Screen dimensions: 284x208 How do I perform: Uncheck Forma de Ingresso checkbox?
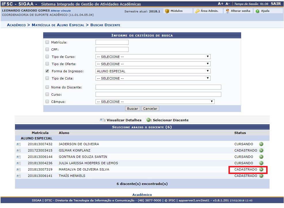click(x=47, y=71)
